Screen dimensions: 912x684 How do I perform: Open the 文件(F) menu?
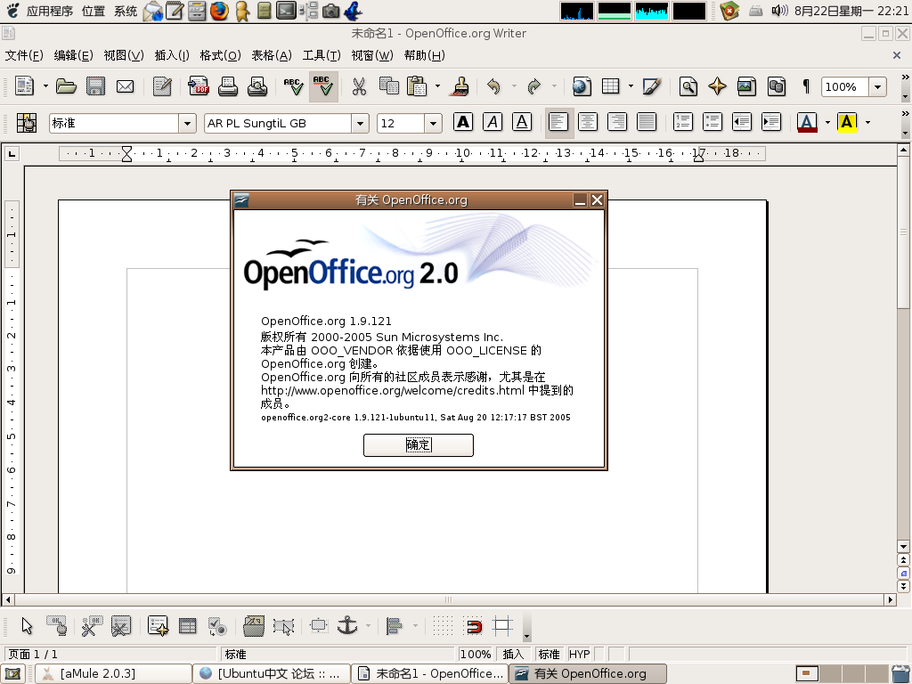24,55
